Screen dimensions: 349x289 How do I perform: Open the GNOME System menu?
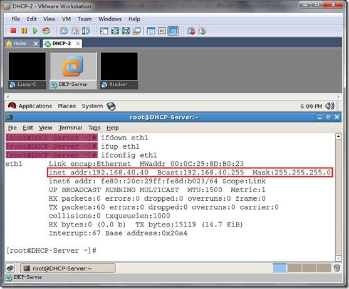coord(92,106)
